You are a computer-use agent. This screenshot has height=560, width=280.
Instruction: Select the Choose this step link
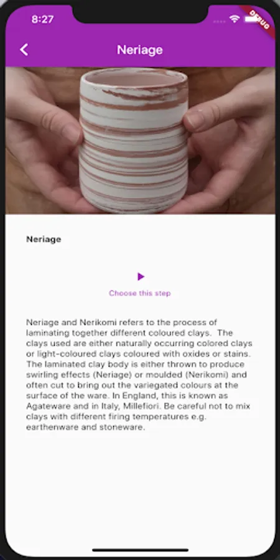140,293
